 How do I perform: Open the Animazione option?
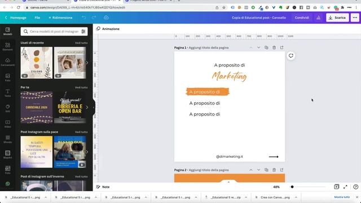point(108,29)
